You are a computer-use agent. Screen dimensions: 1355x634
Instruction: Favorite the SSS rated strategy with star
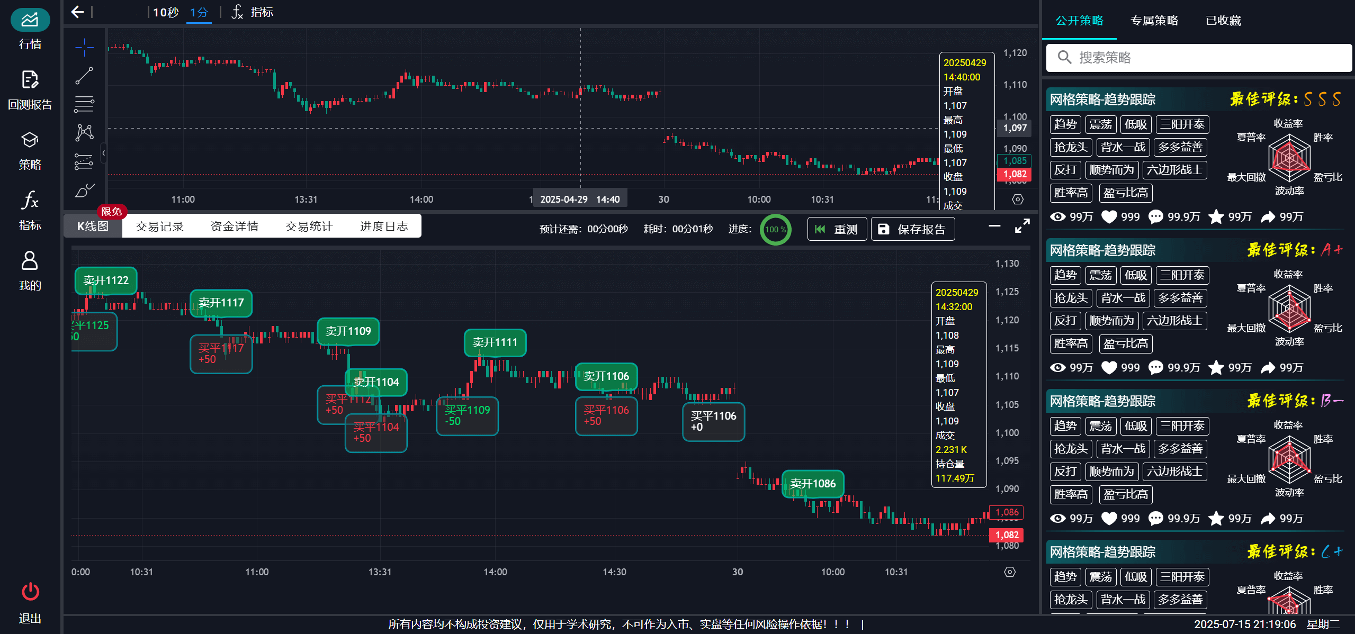[x=1216, y=217]
